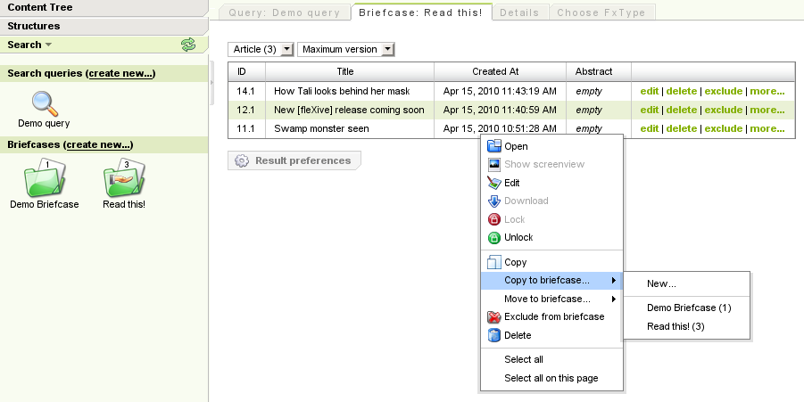Open the Structures panel
Image resolution: width=804 pixels, height=402 pixels.
pos(104,26)
